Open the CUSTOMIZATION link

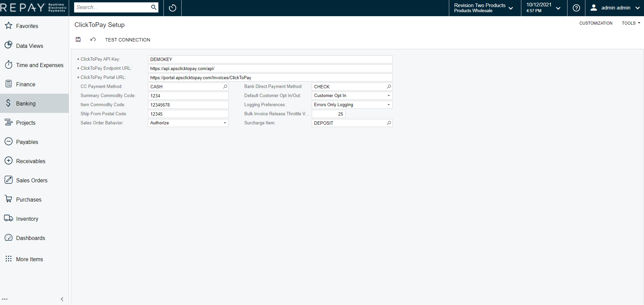pos(595,23)
